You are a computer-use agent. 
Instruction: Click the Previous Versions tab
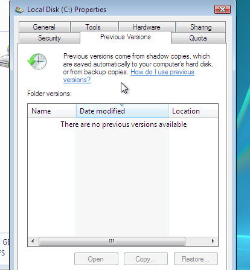(x=126, y=37)
